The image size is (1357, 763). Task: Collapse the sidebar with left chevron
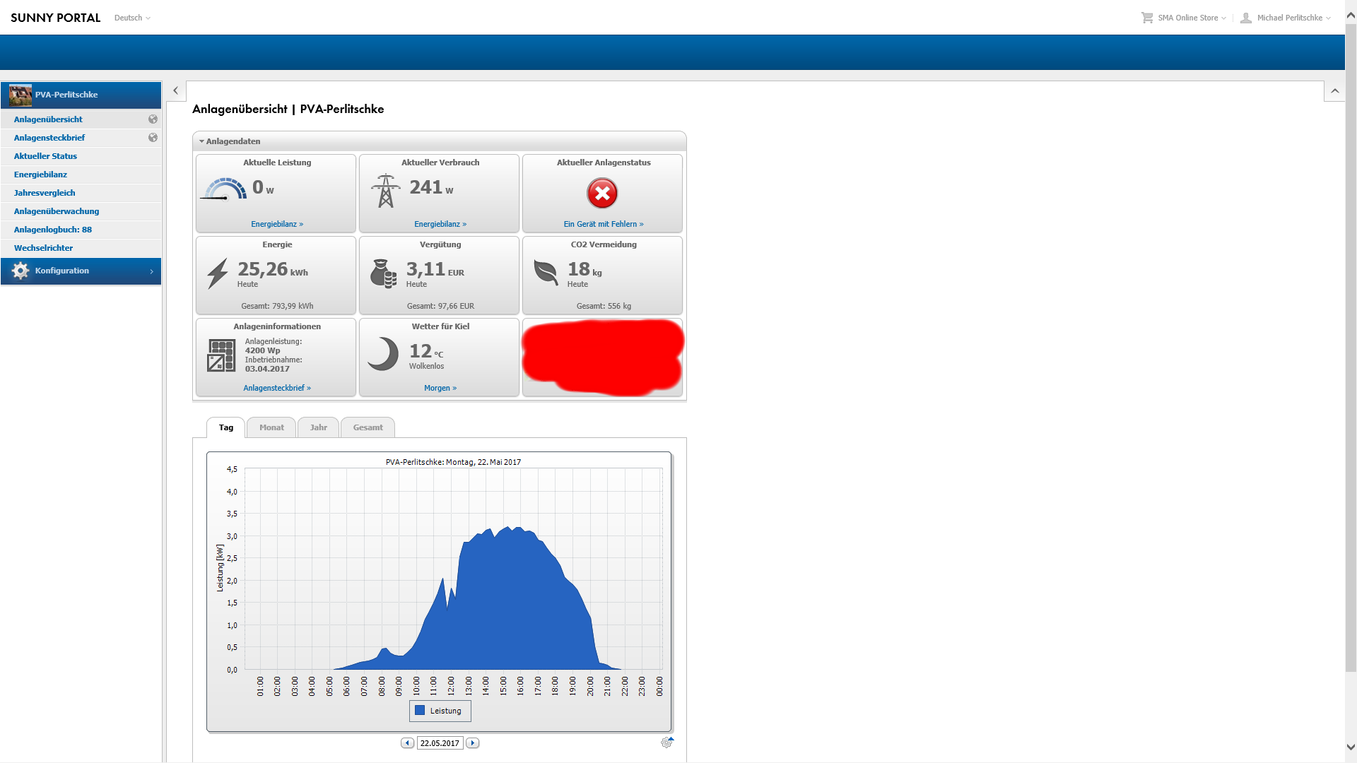[175, 90]
